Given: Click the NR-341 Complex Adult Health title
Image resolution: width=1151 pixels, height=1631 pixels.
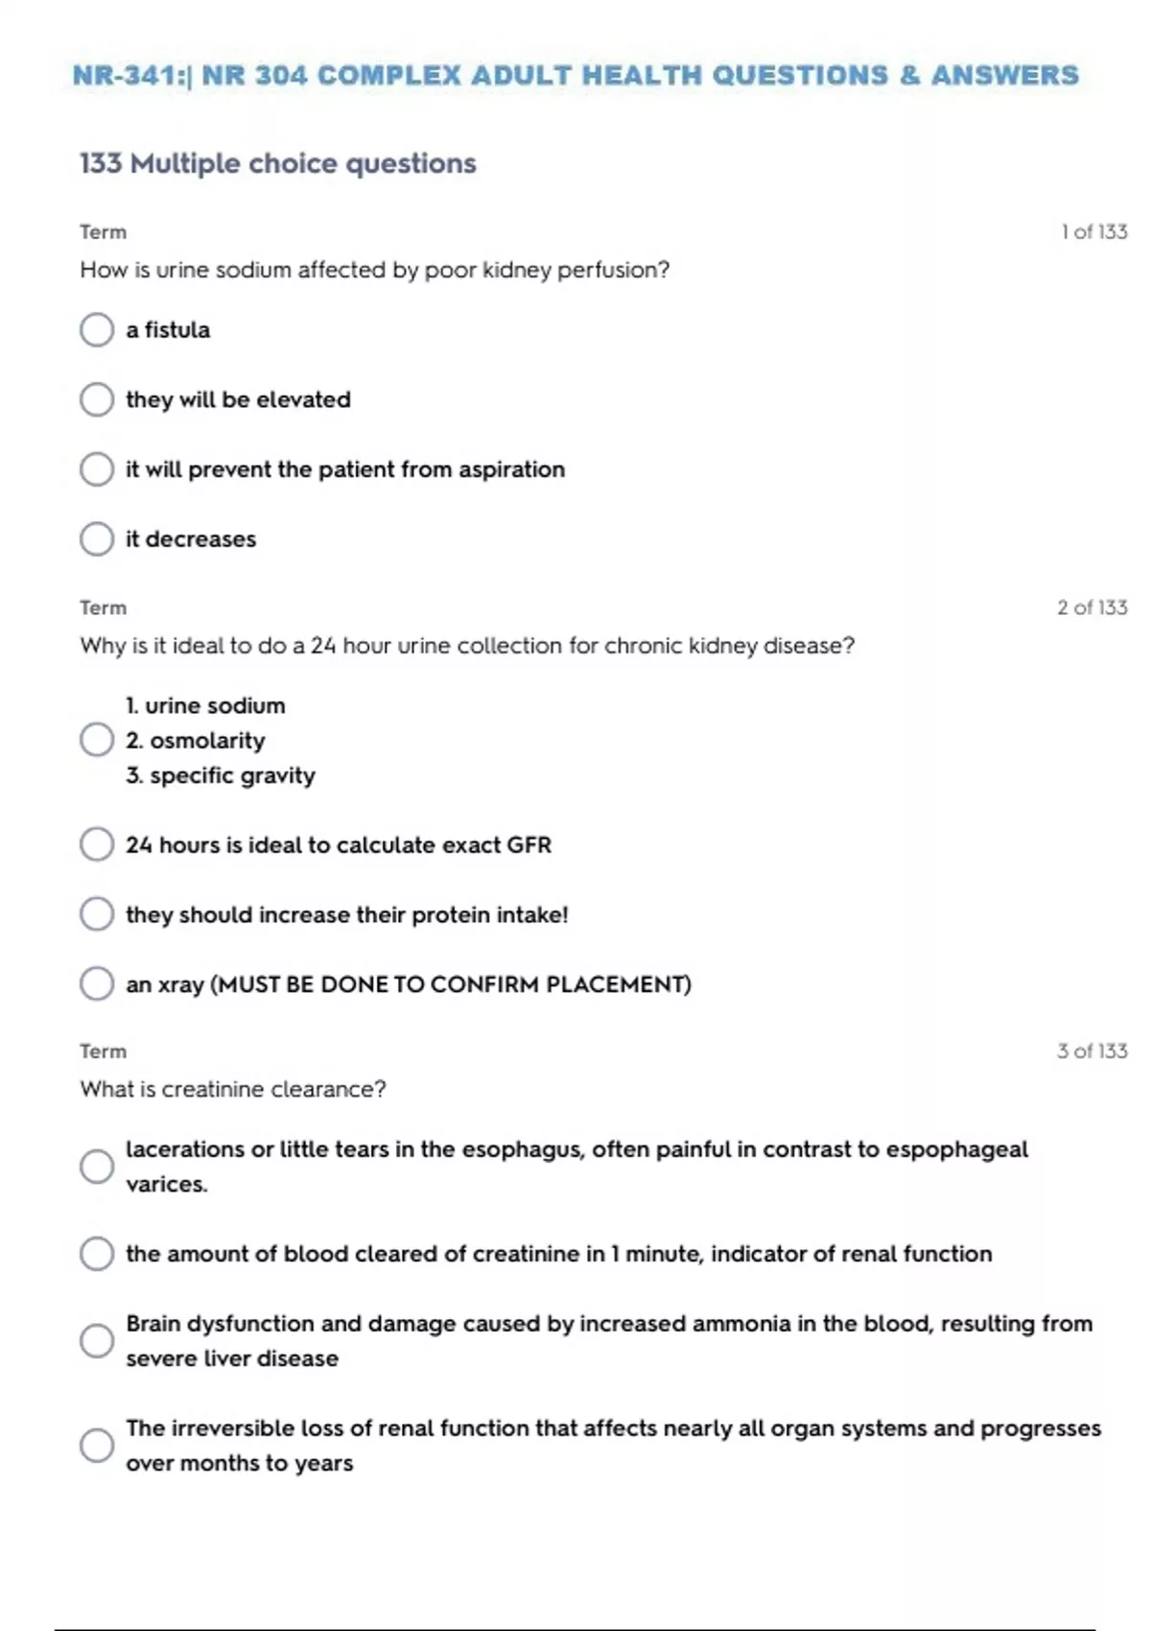Looking at the screenshot, I should tap(575, 75).
